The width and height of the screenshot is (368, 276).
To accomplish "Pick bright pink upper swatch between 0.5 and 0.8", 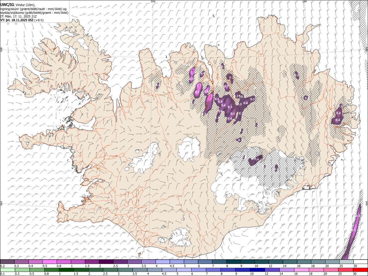I will (50, 262).
